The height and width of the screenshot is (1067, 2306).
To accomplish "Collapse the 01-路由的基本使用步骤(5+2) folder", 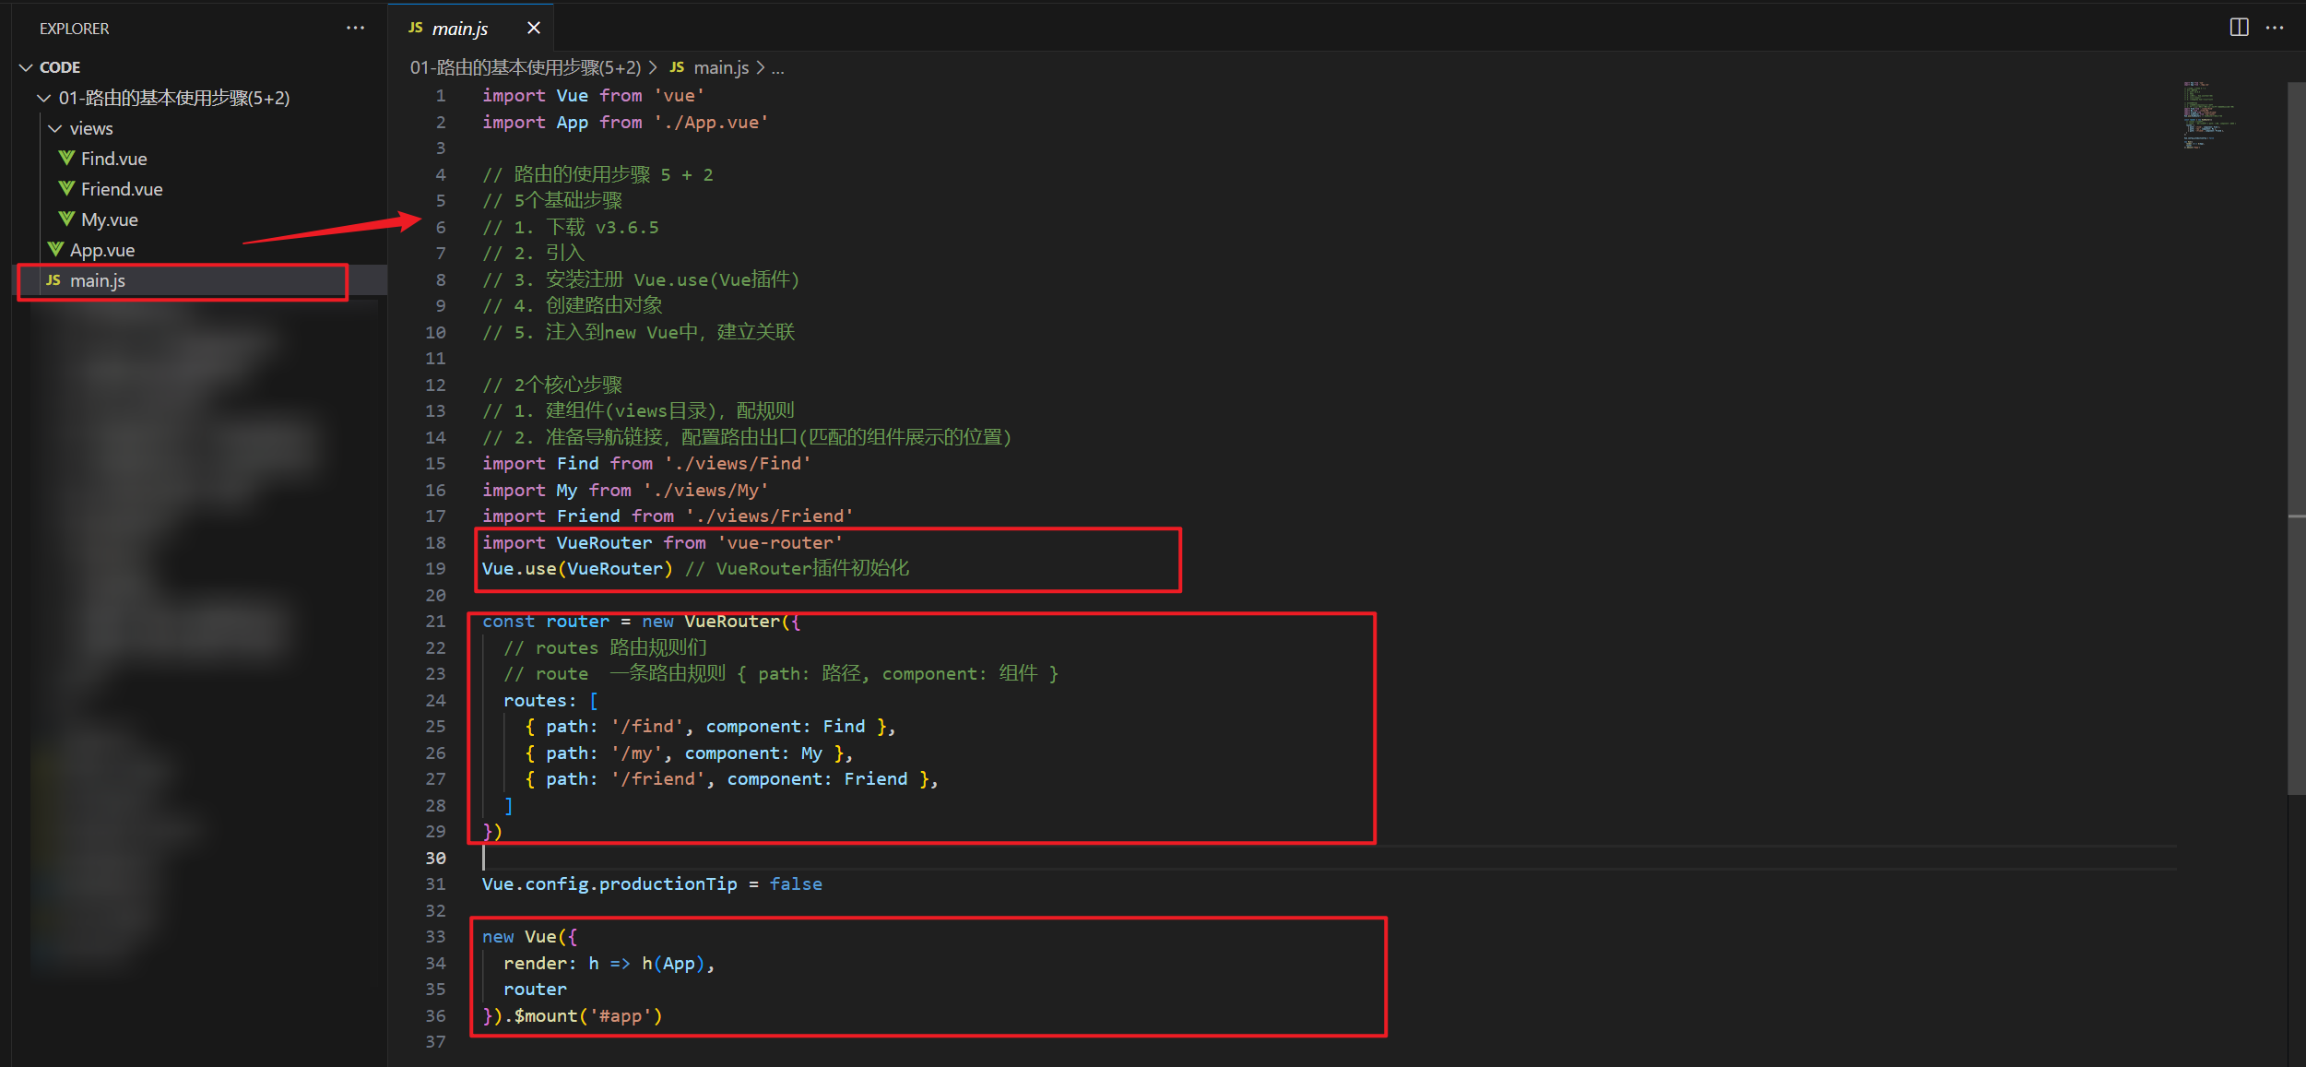I will [x=43, y=98].
